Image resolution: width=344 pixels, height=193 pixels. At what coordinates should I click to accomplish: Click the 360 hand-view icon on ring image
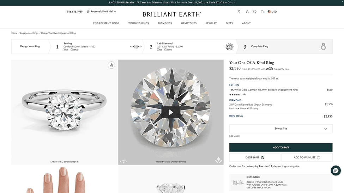tap(111, 65)
